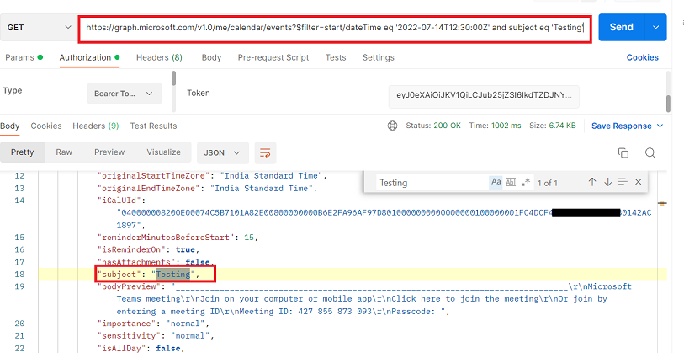Select the Authorization request tab

tap(89, 57)
